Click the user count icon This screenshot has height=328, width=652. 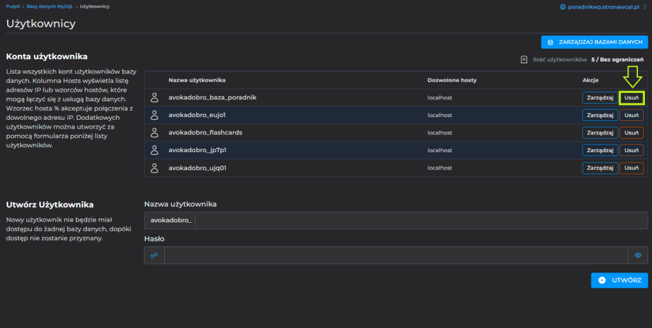click(524, 59)
